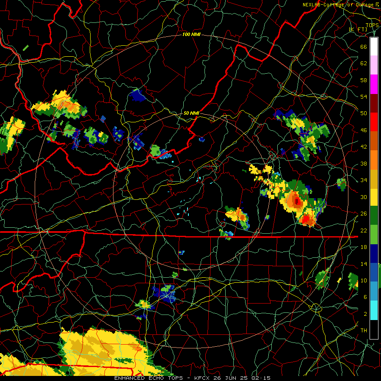Select the 58 value on the legend
381x381 pixels.
click(x=364, y=80)
